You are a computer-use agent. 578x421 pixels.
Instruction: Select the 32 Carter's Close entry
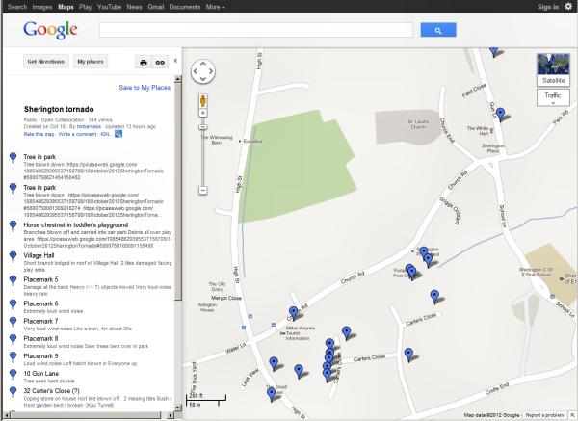(52, 391)
